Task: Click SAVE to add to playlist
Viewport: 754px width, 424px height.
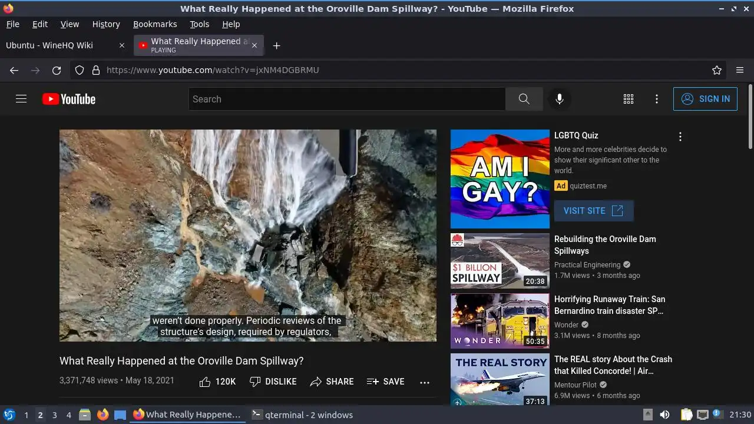Action: tap(385, 382)
